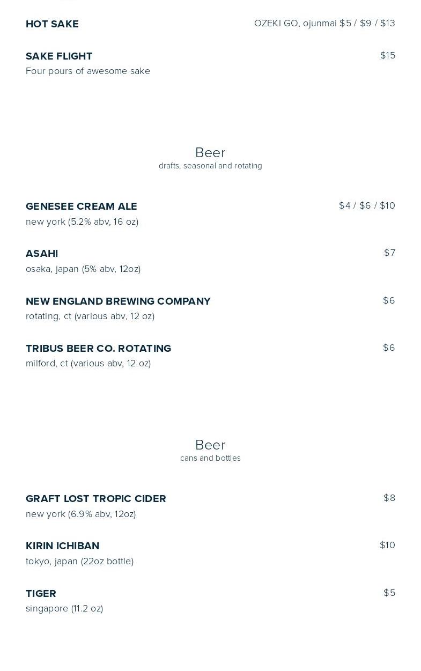Click the SAKE FLIGHT heading
This screenshot has width=421, height=671.
click(59, 56)
